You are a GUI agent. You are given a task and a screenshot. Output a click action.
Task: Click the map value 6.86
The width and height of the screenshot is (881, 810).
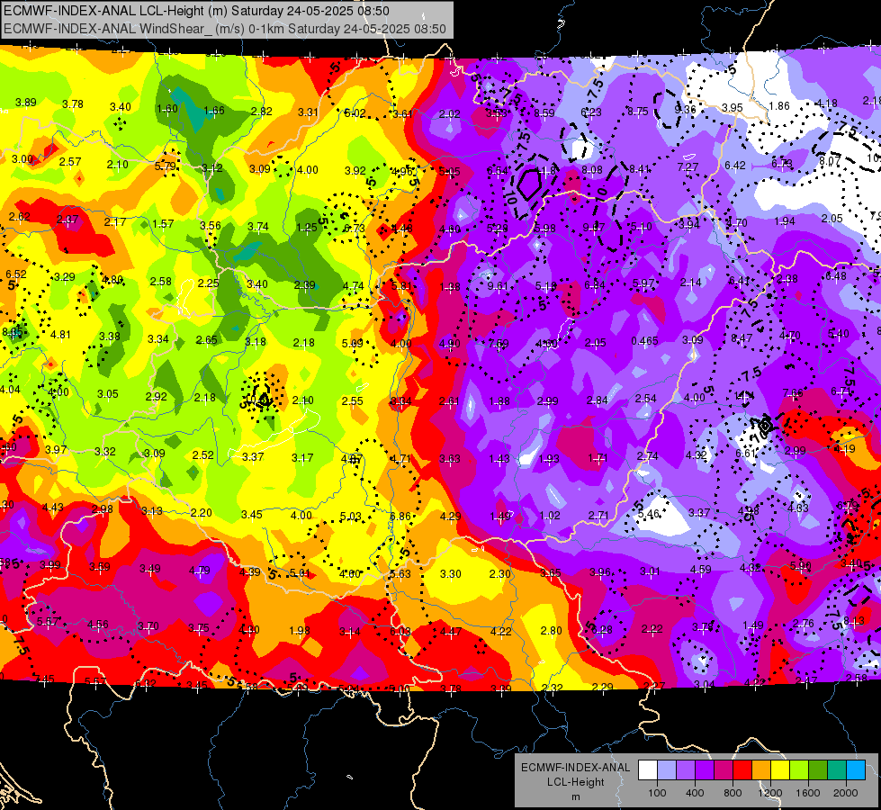[400, 516]
